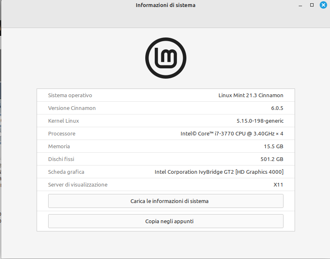Minimize the Informazioni di sistema window
The height and width of the screenshot is (259, 330).
tap(300, 5)
